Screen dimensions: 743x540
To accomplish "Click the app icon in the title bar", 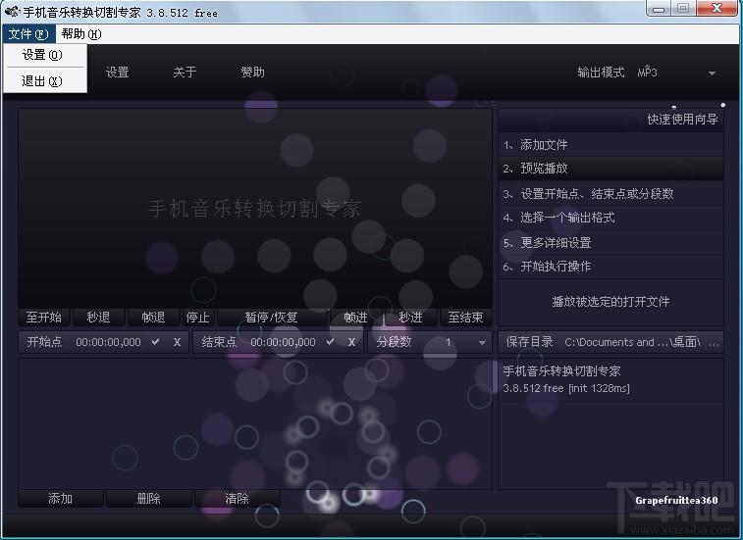I will pos(12,12).
